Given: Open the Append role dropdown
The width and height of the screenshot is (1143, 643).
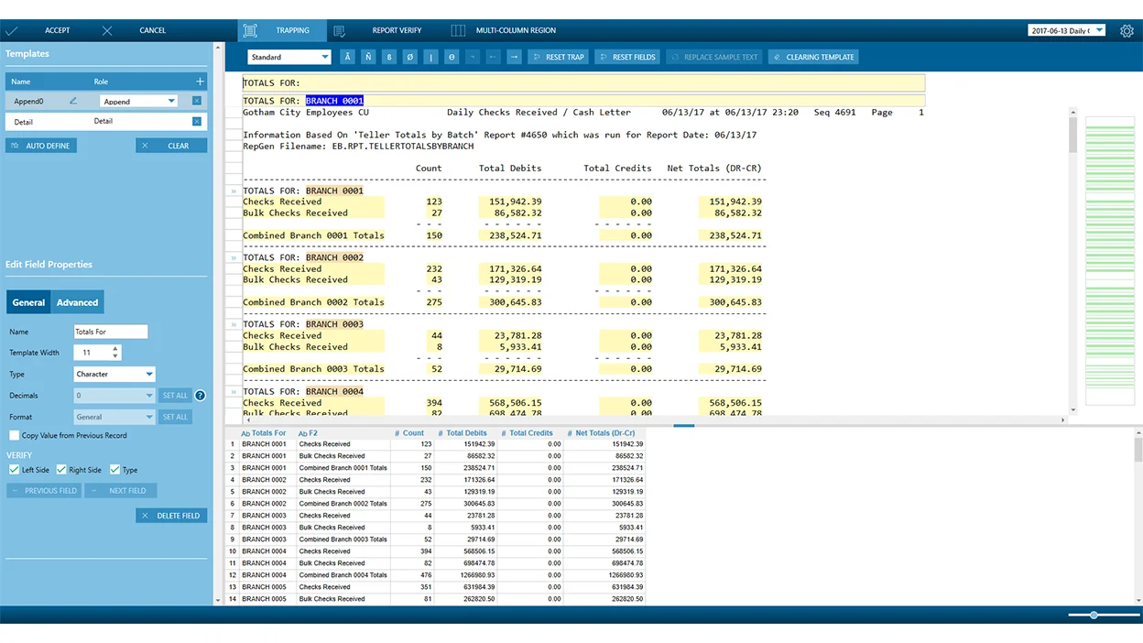Looking at the screenshot, I should coord(170,102).
